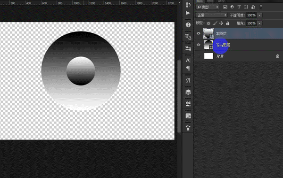Filter for pixel layers icon
This screenshot has width=283, height=178.
tap(225, 7)
